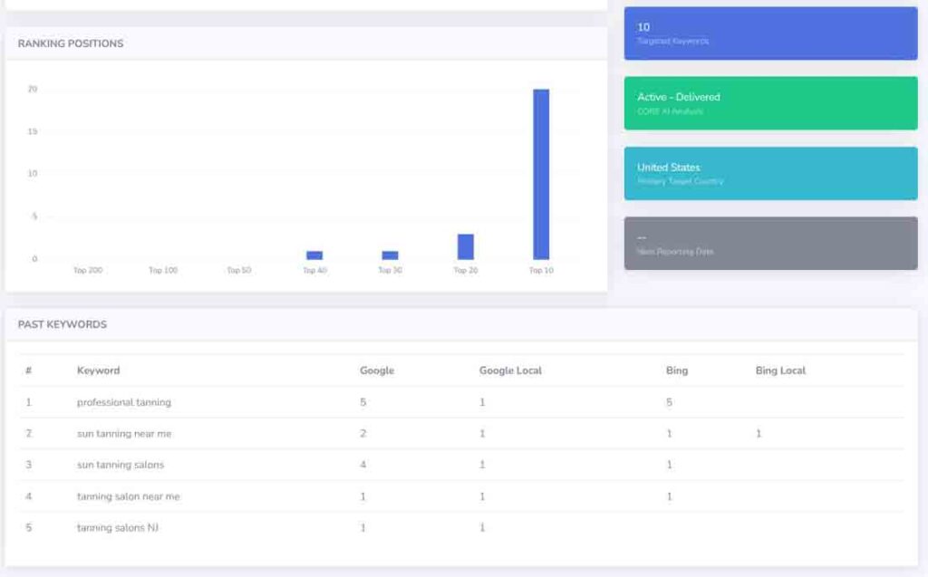928x577 pixels.
Task: Click the Bing Local column header
Action: (780, 370)
